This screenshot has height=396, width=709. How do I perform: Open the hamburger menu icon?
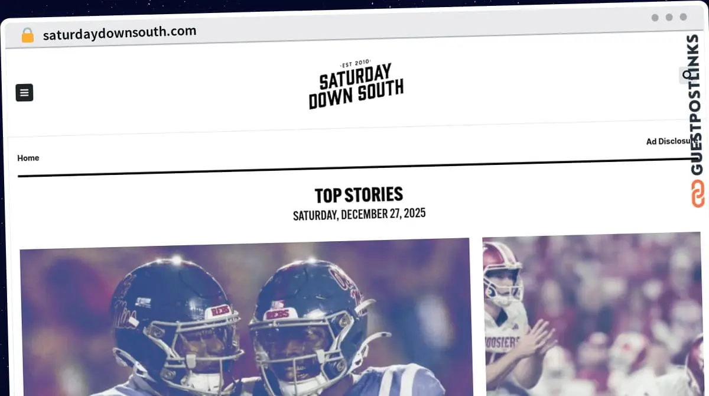point(24,93)
